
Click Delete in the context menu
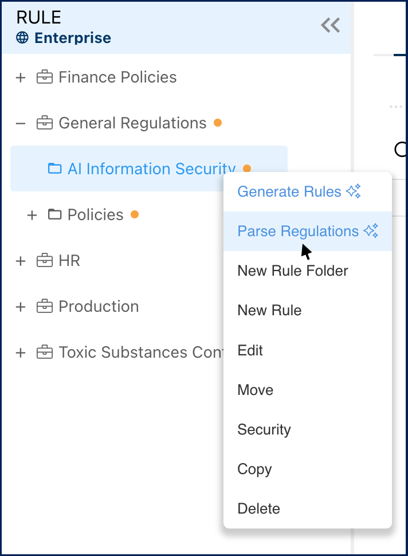259,508
